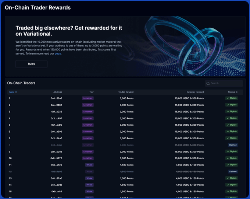Click the Eligible status badge for rank 13
Viewport: 250px width, 199px height.
coord(232,178)
